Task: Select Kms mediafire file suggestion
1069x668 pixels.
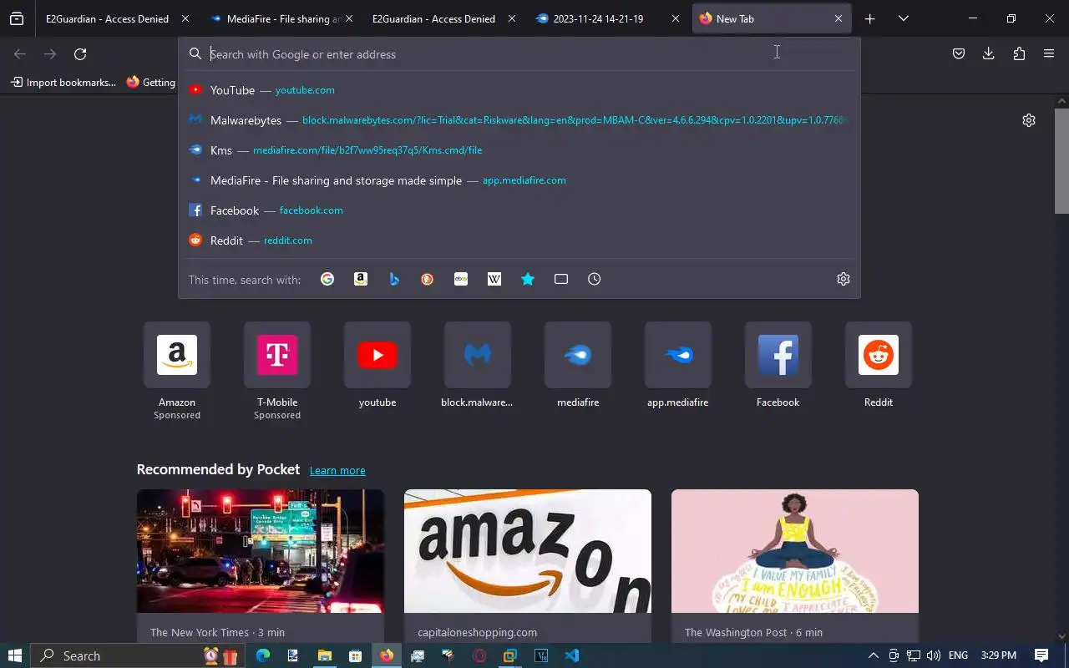Action: (519, 150)
